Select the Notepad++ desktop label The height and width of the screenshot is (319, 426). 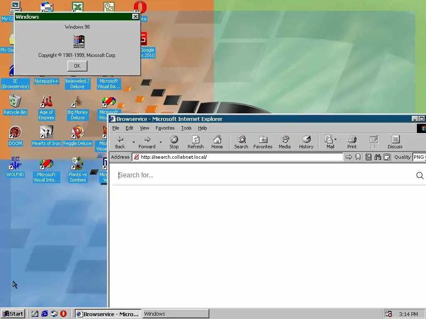pyautogui.click(x=47, y=81)
